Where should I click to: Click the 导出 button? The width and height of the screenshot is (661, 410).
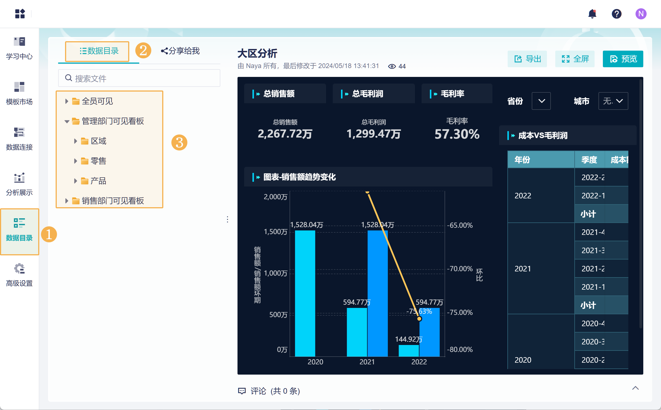pyautogui.click(x=527, y=59)
